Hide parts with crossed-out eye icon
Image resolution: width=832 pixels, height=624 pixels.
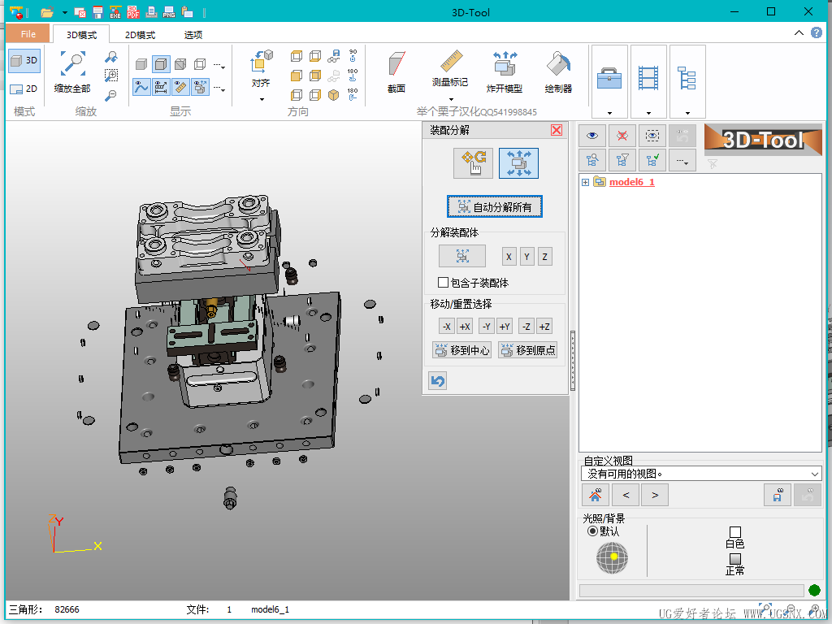tap(622, 136)
